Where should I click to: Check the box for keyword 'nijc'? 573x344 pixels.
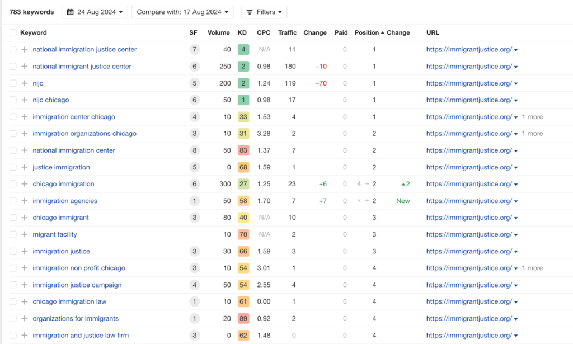pyautogui.click(x=13, y=83)
